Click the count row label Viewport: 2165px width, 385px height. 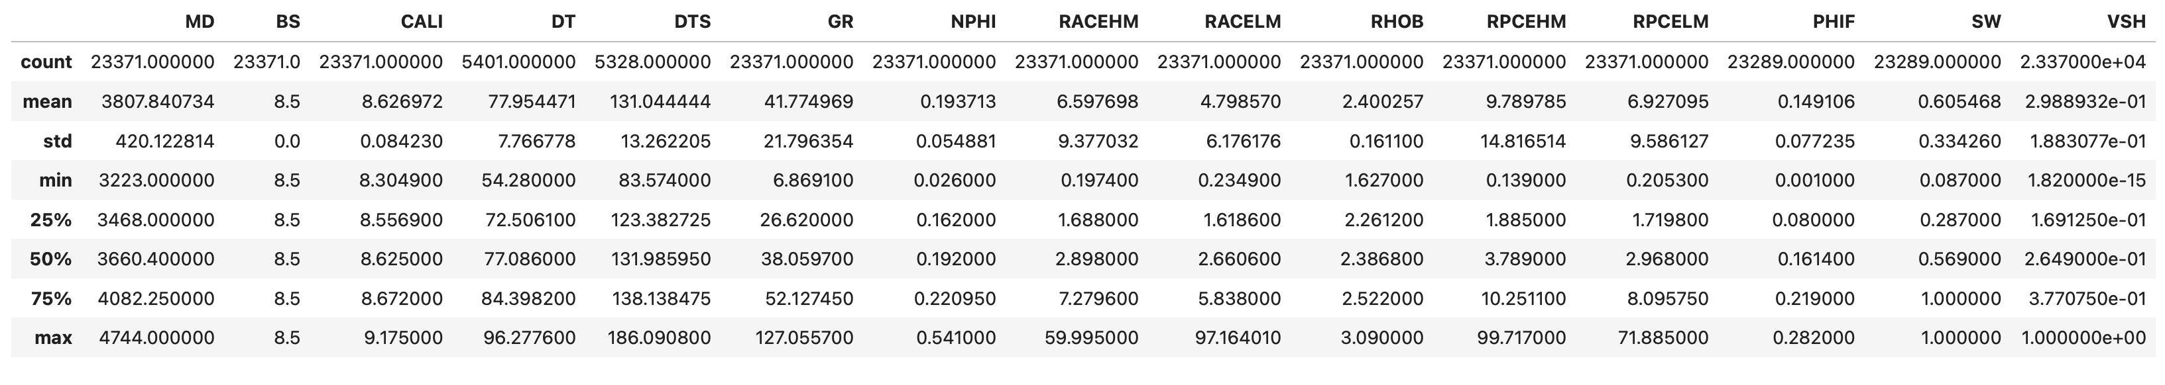46,62
